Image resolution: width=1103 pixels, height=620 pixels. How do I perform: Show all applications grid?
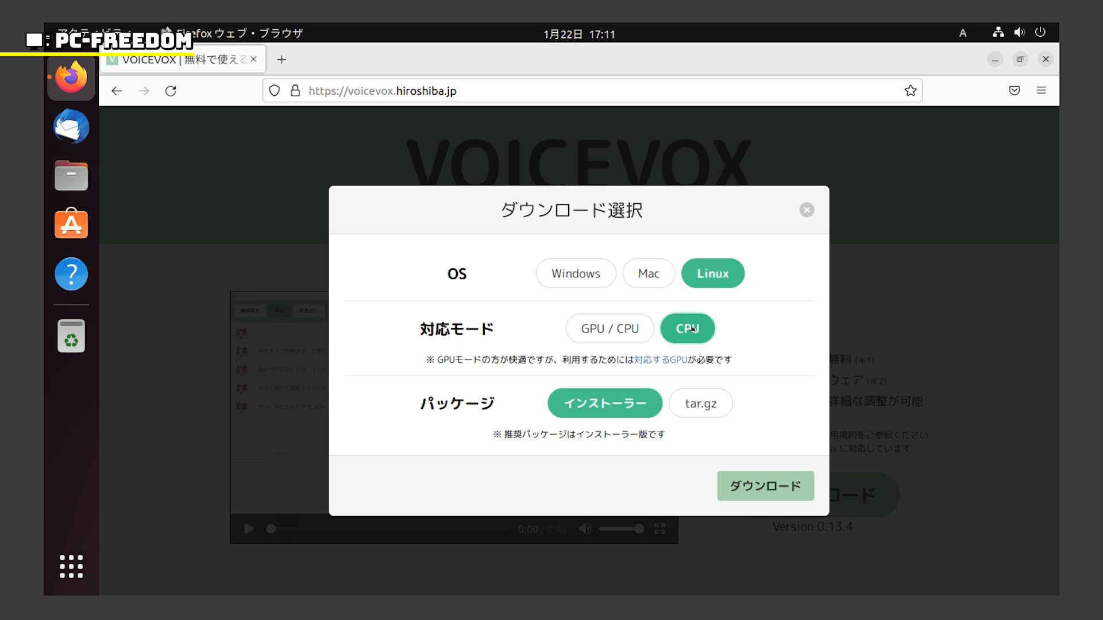[71, 567]
